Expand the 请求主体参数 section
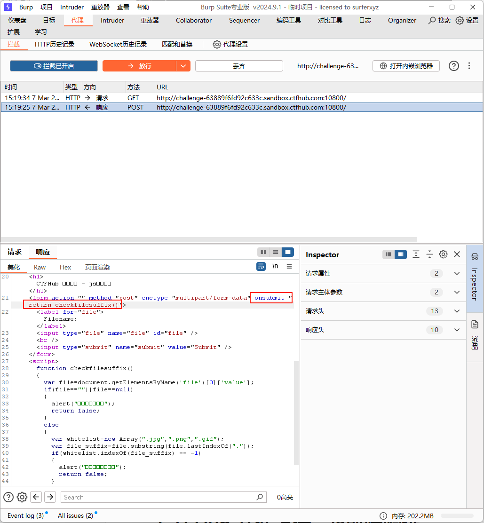Image resolution: width=484 pixels, height=523 pixels. tap(383, 292)
